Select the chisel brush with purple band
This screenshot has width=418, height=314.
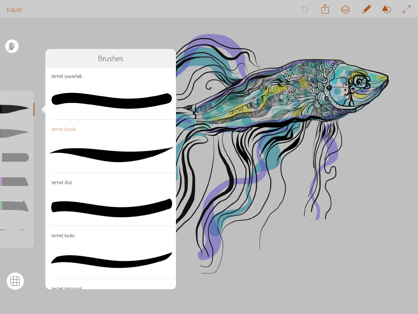pyautogui.click(x=14, y=182)
